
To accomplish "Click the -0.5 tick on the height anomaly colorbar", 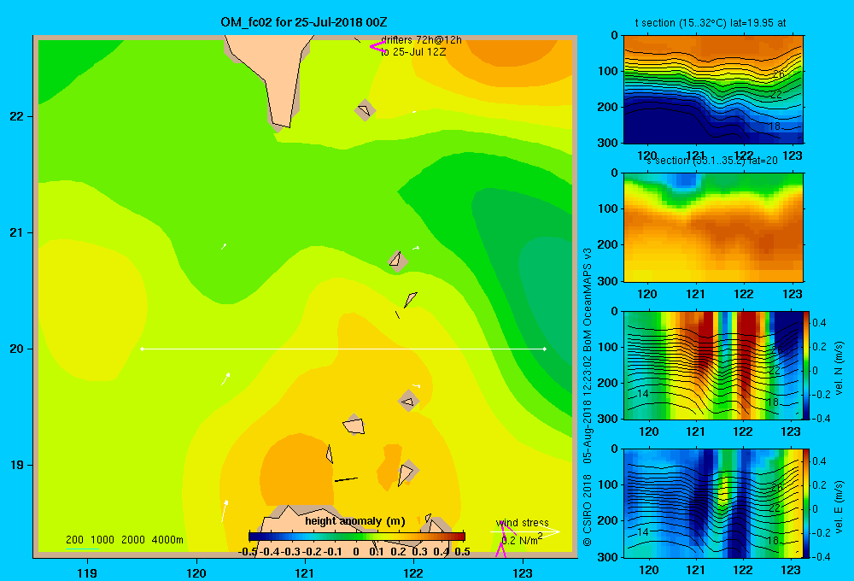I will point(248,552).
